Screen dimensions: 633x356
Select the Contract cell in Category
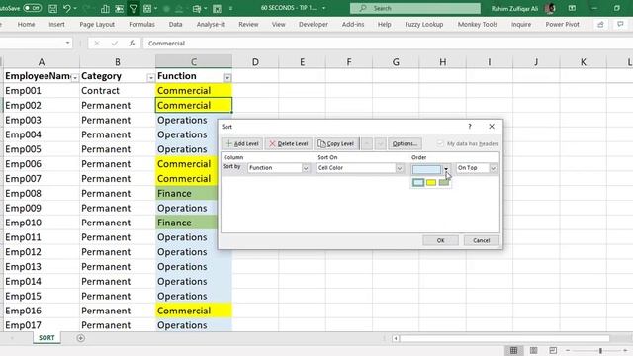pos(117,90)
